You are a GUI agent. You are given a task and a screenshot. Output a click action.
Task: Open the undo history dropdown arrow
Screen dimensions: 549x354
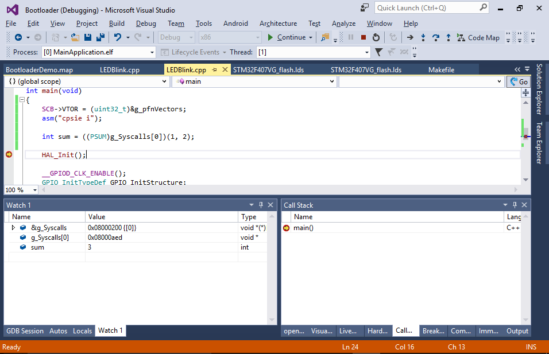point(128,37)
